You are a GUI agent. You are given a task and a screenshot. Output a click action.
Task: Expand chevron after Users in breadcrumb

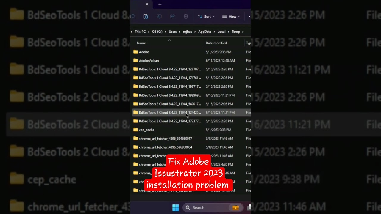pos(180,32)
